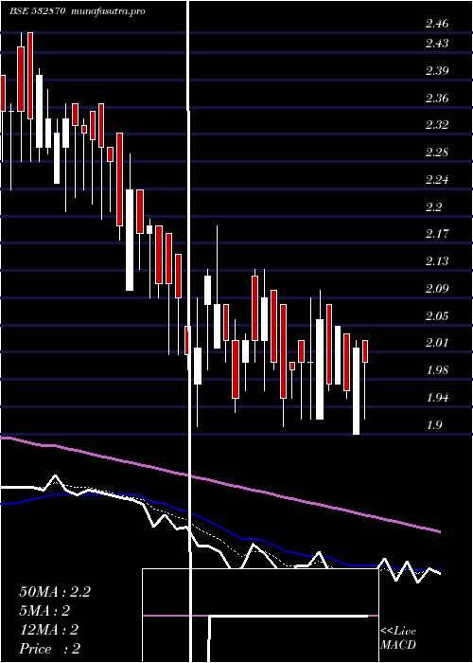Select the last red candlestick on the right
Image resolution: width=473 pixels, height=663 pixels.
point(365,351)
